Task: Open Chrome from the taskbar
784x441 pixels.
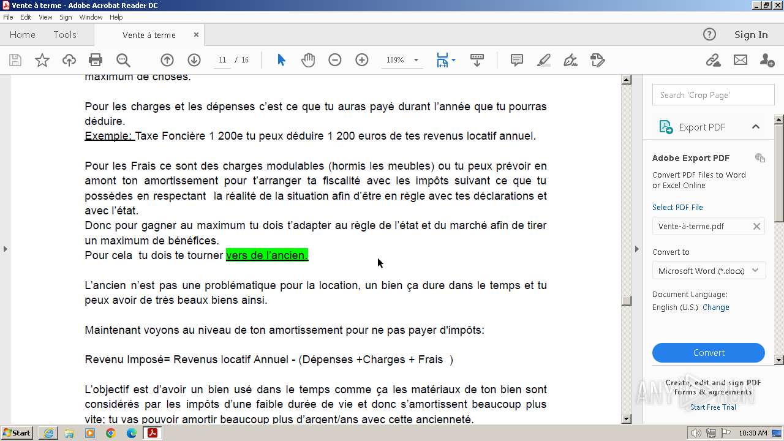Action: 111,433
